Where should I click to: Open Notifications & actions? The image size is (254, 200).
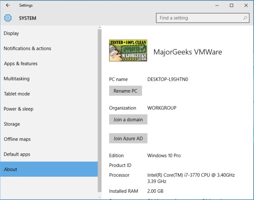click(x=49, y=48)
